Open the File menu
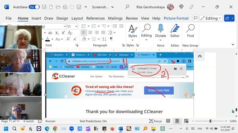 [9, 18]
